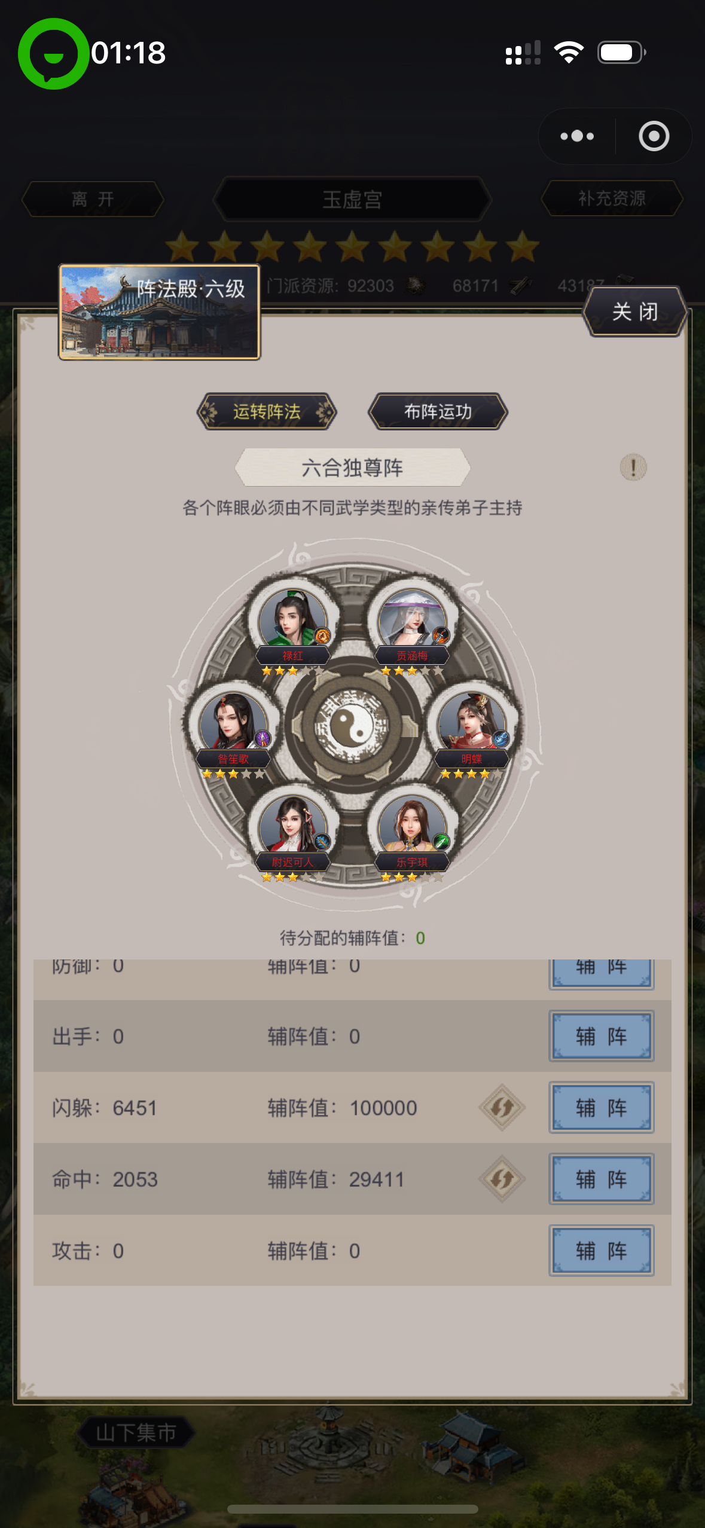Tap the mini-program circular close icon
This screenshot has height=1528, width=705.
654,136
